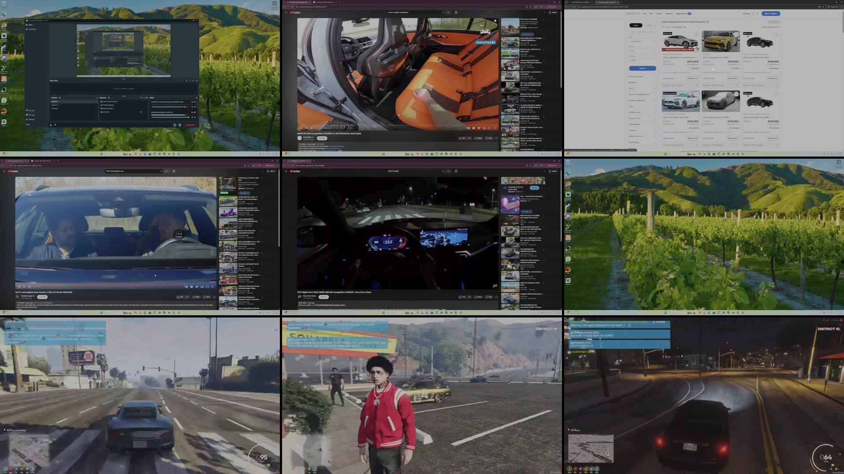Screen dimensions: 844x474
Task: Open the Sort by Best match dropdown
Action: point(771,27)
